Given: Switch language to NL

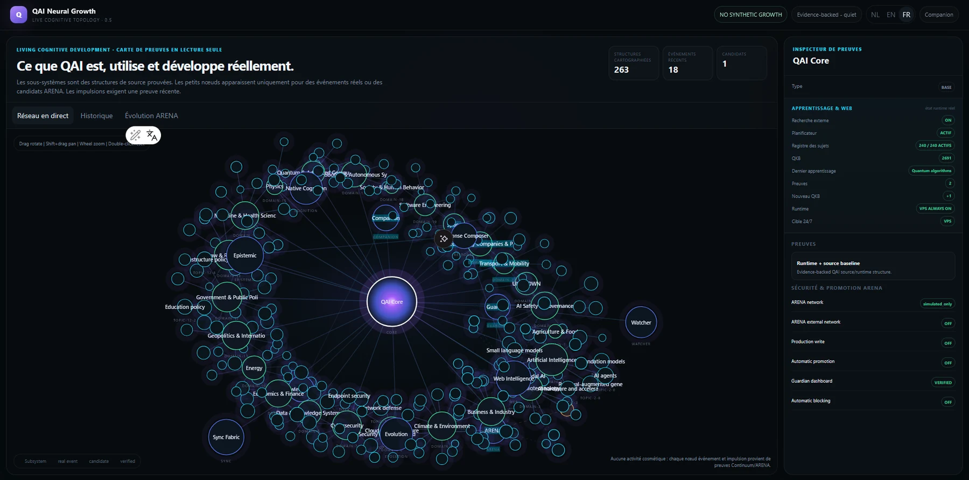Looking at the screenshot, I should (x=875, y=15).
